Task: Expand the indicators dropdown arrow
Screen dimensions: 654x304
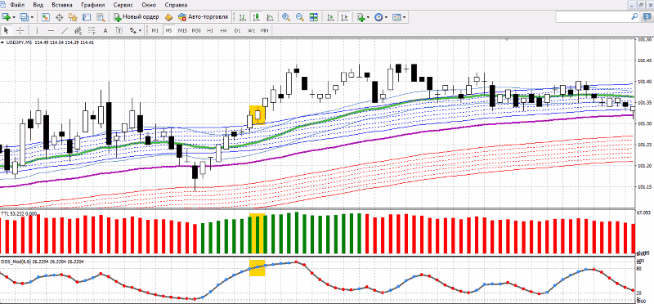Action: pyautogui.click(x=369, y=17)
